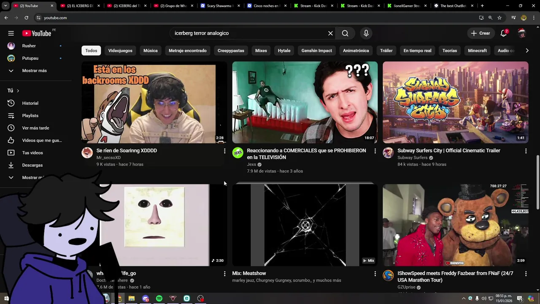Open options for Se ríen de Soarinng video
The width and height of the screenshot is (540, 304).
click(224, 151)
